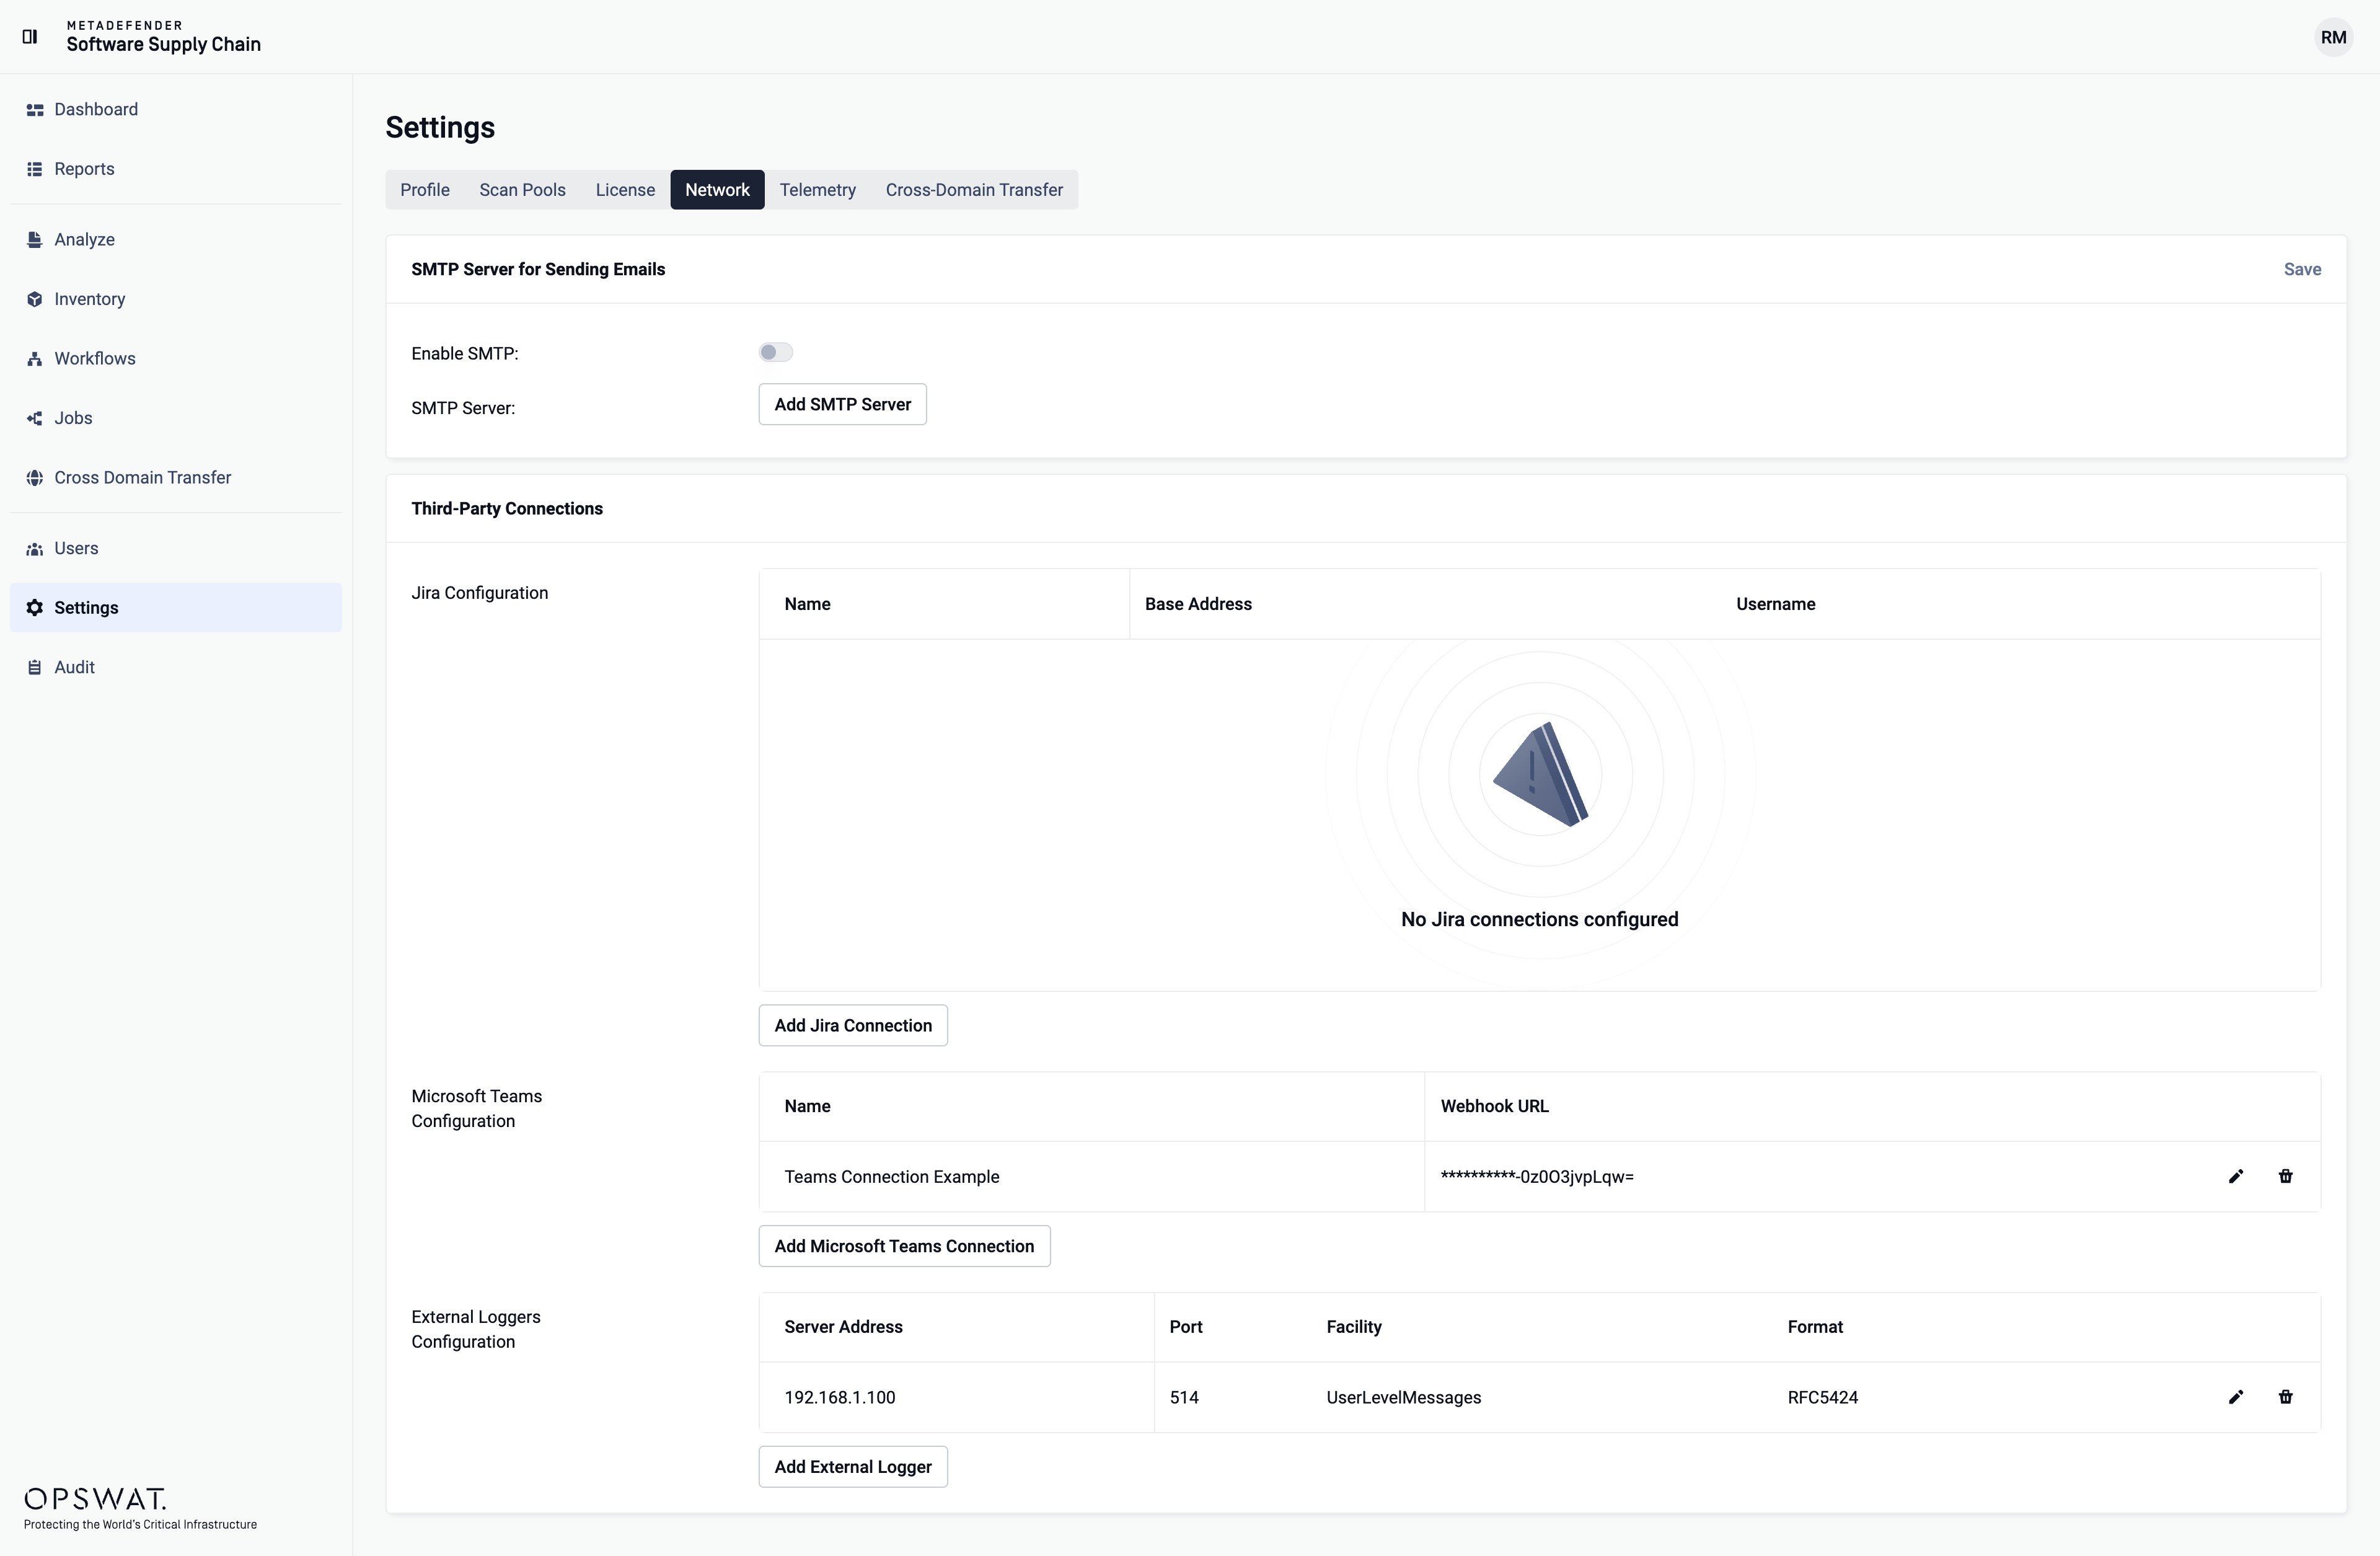Click the UserLevelMessages facility cell
This screenshot has width=2380, height=1556.
tap(1404, 1398)
